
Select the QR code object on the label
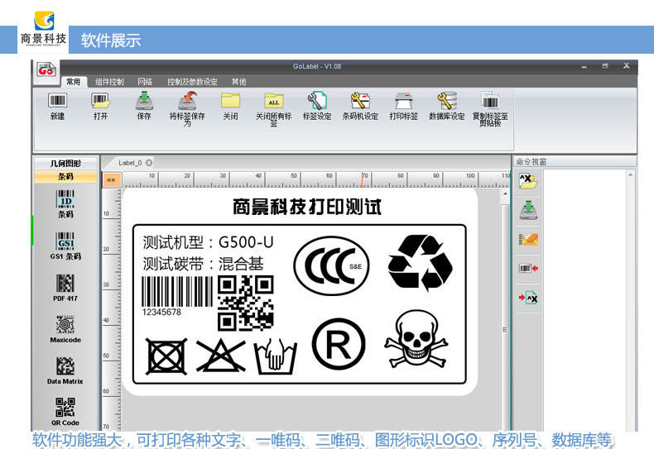pos(246,303)
